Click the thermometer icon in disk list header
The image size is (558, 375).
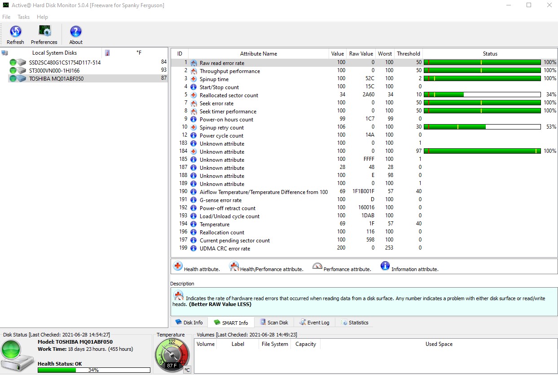pos(106,52)
